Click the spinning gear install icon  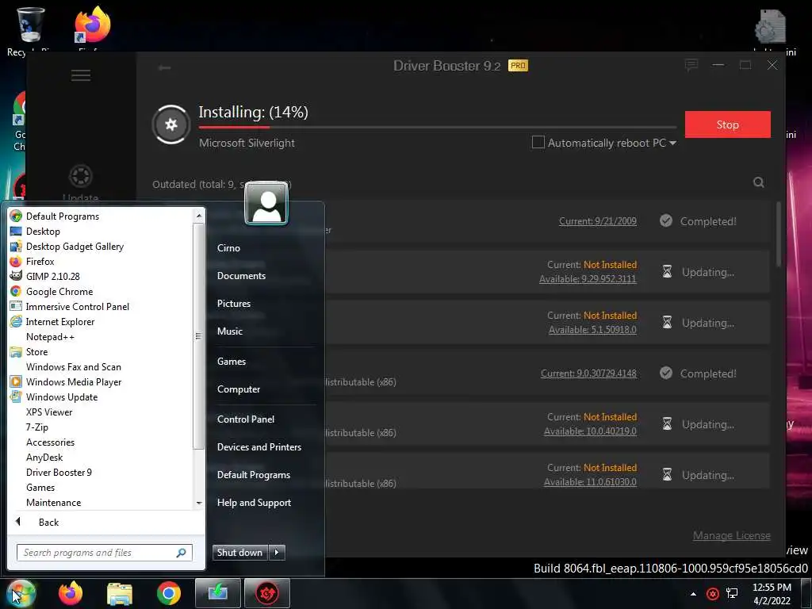[x=171, y=124]
